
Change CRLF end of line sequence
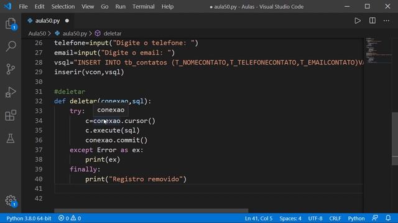pyautogui.click(x=335, y=218)
